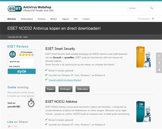Viewport: 162px width, 129px height.
Task: Click the Google +1 button
Action: pos(10,126)
